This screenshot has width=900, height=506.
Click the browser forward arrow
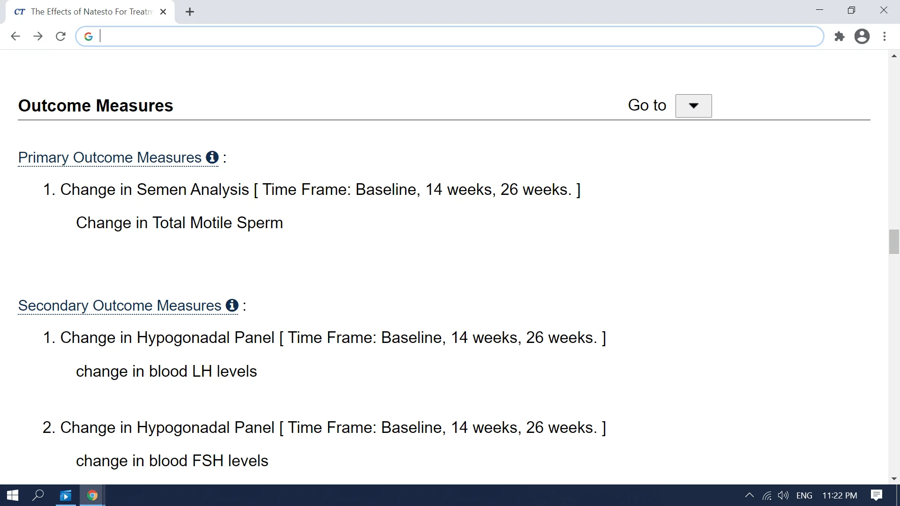pyautogui.click(x=38, y=37)
